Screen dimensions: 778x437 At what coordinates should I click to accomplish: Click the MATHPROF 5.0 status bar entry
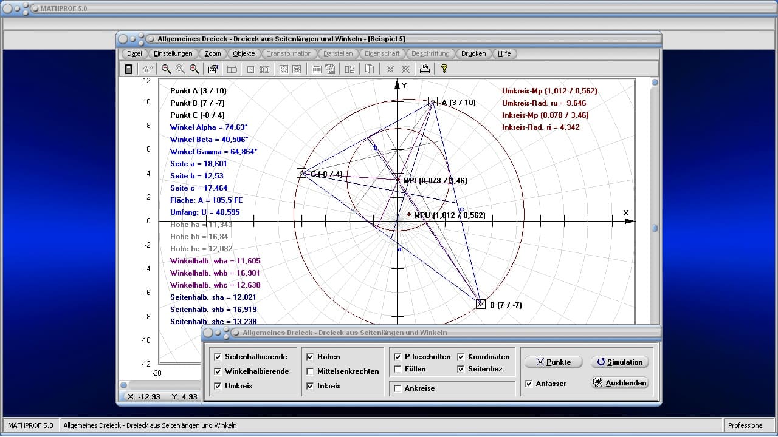coord(31,425)
